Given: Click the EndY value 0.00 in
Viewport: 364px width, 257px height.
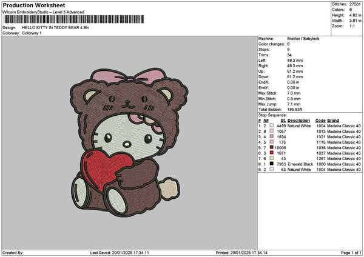Looking at the screenshot, I should [x=293, y=88].
